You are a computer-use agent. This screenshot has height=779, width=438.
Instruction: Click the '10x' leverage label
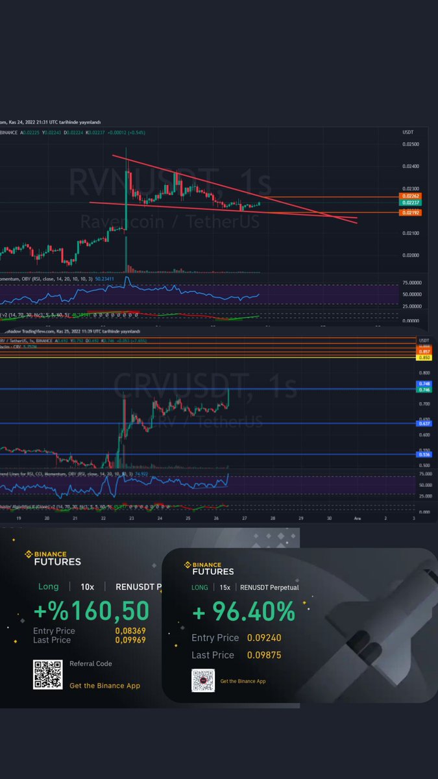coord(88,586)
